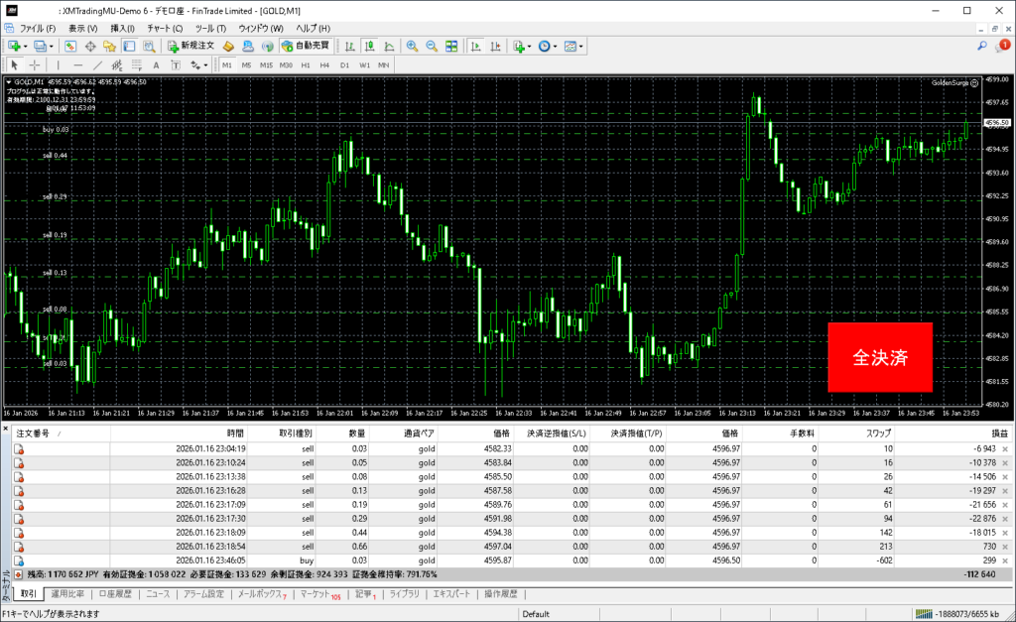Open new chart dropdown arrow
The height and width of the screenshot is (622, 1016).
point(24,46)
